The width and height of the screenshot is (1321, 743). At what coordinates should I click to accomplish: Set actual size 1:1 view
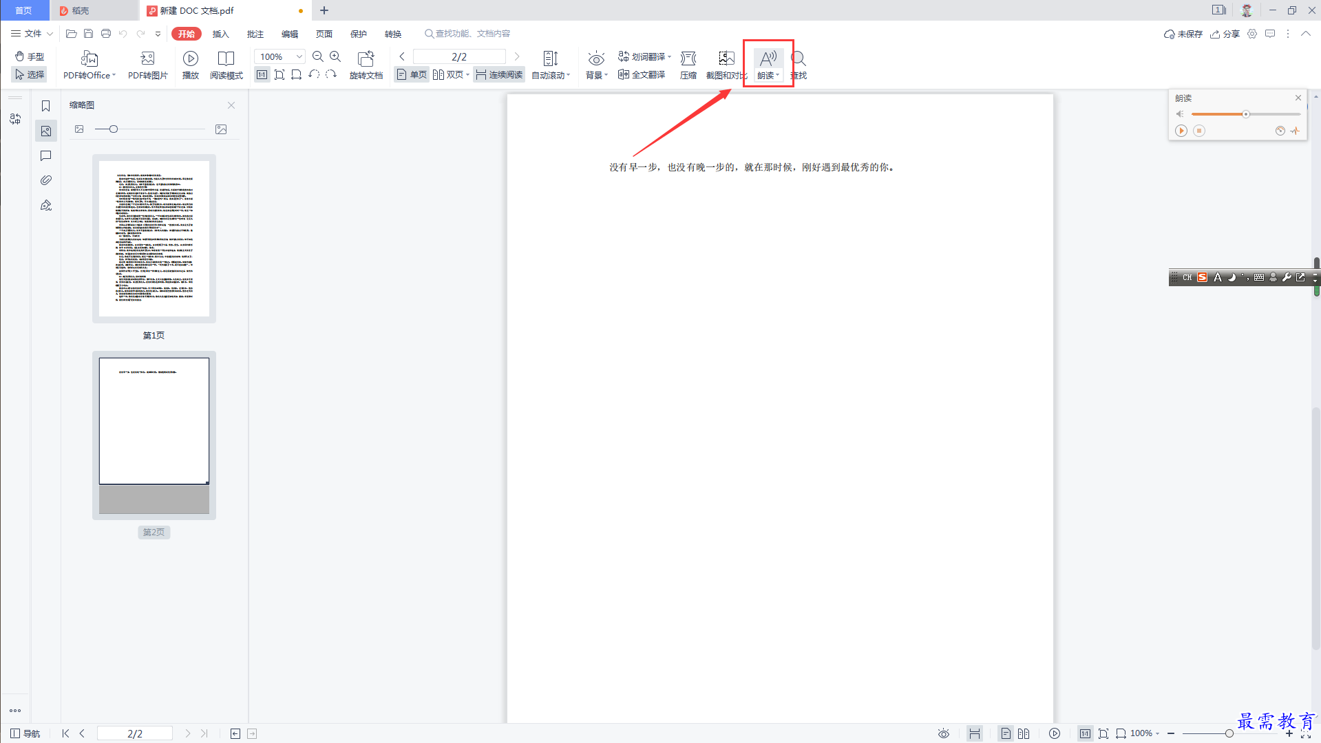[x=262, y=74]
